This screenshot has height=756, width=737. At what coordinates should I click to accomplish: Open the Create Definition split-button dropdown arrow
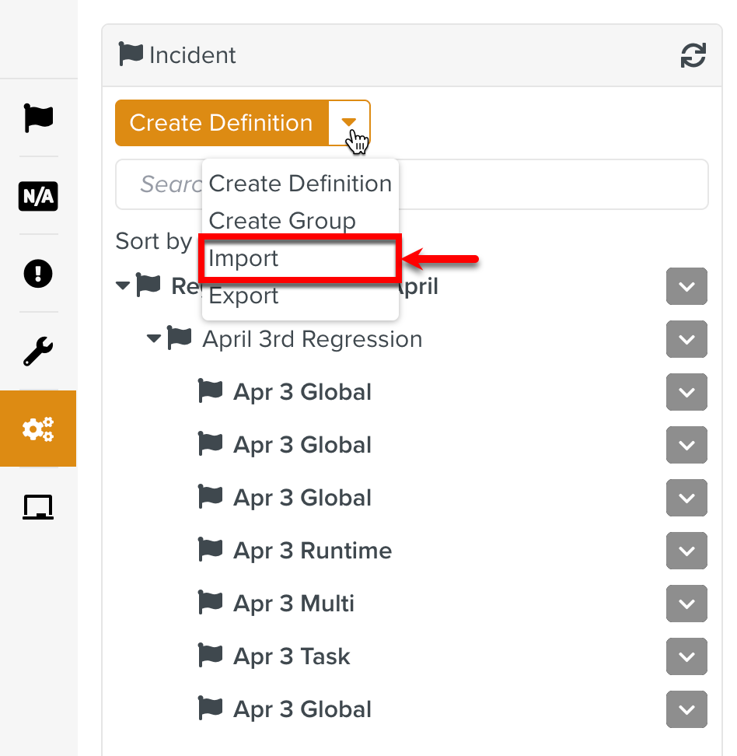tap(349, 123)
